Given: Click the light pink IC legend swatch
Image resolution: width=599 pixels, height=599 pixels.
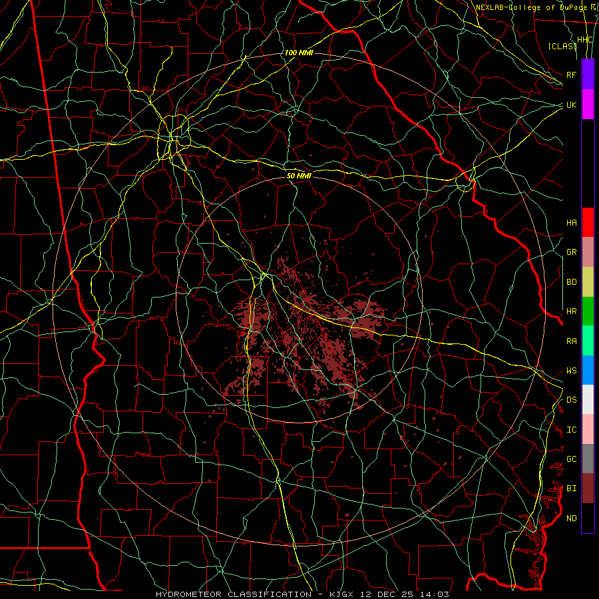Looking at the screenshot, I should coord(588,429).
